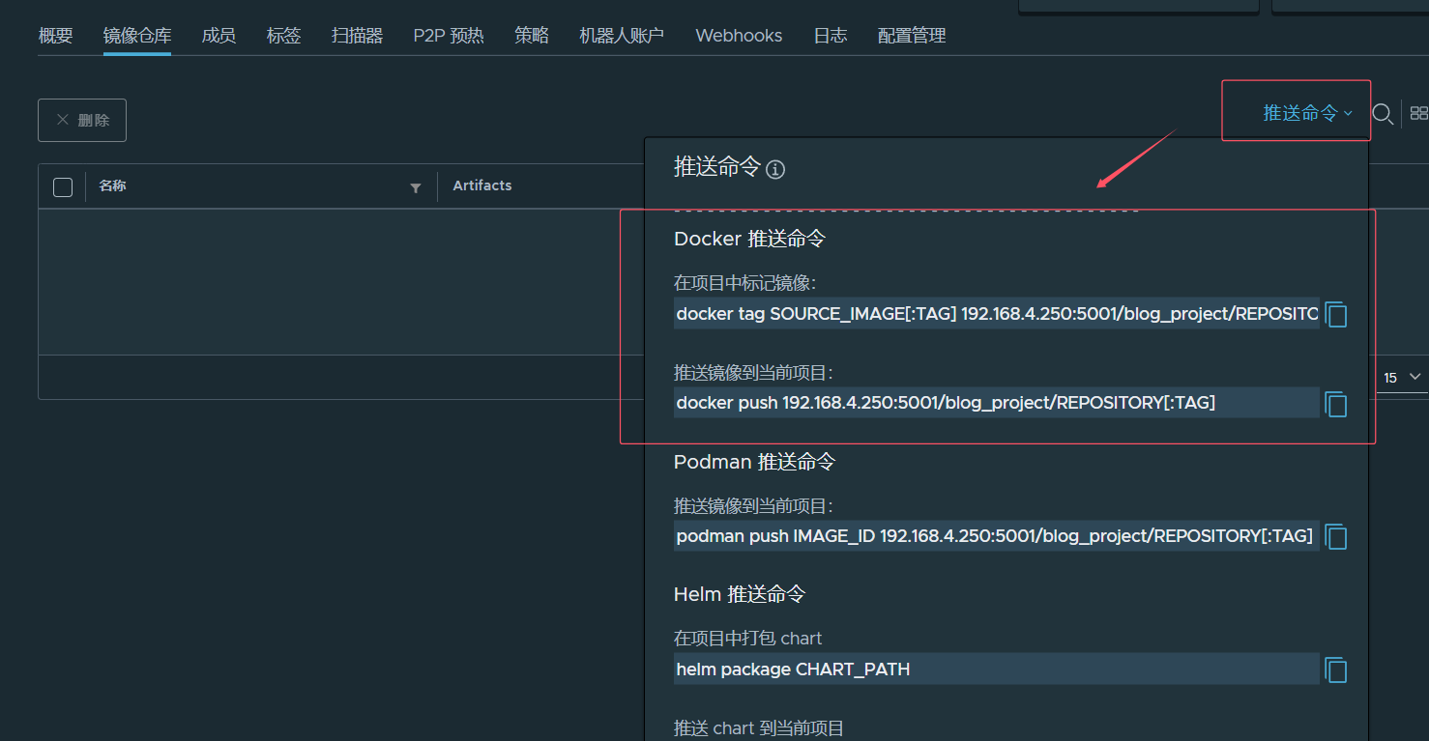This screenshot has width=1429, height=741.
Task: Copy the docker push command
Action: pyautogui.click(x=1335, y=404)
